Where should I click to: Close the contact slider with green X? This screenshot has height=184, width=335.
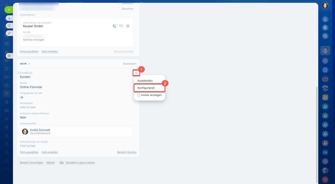click(9, 10)
